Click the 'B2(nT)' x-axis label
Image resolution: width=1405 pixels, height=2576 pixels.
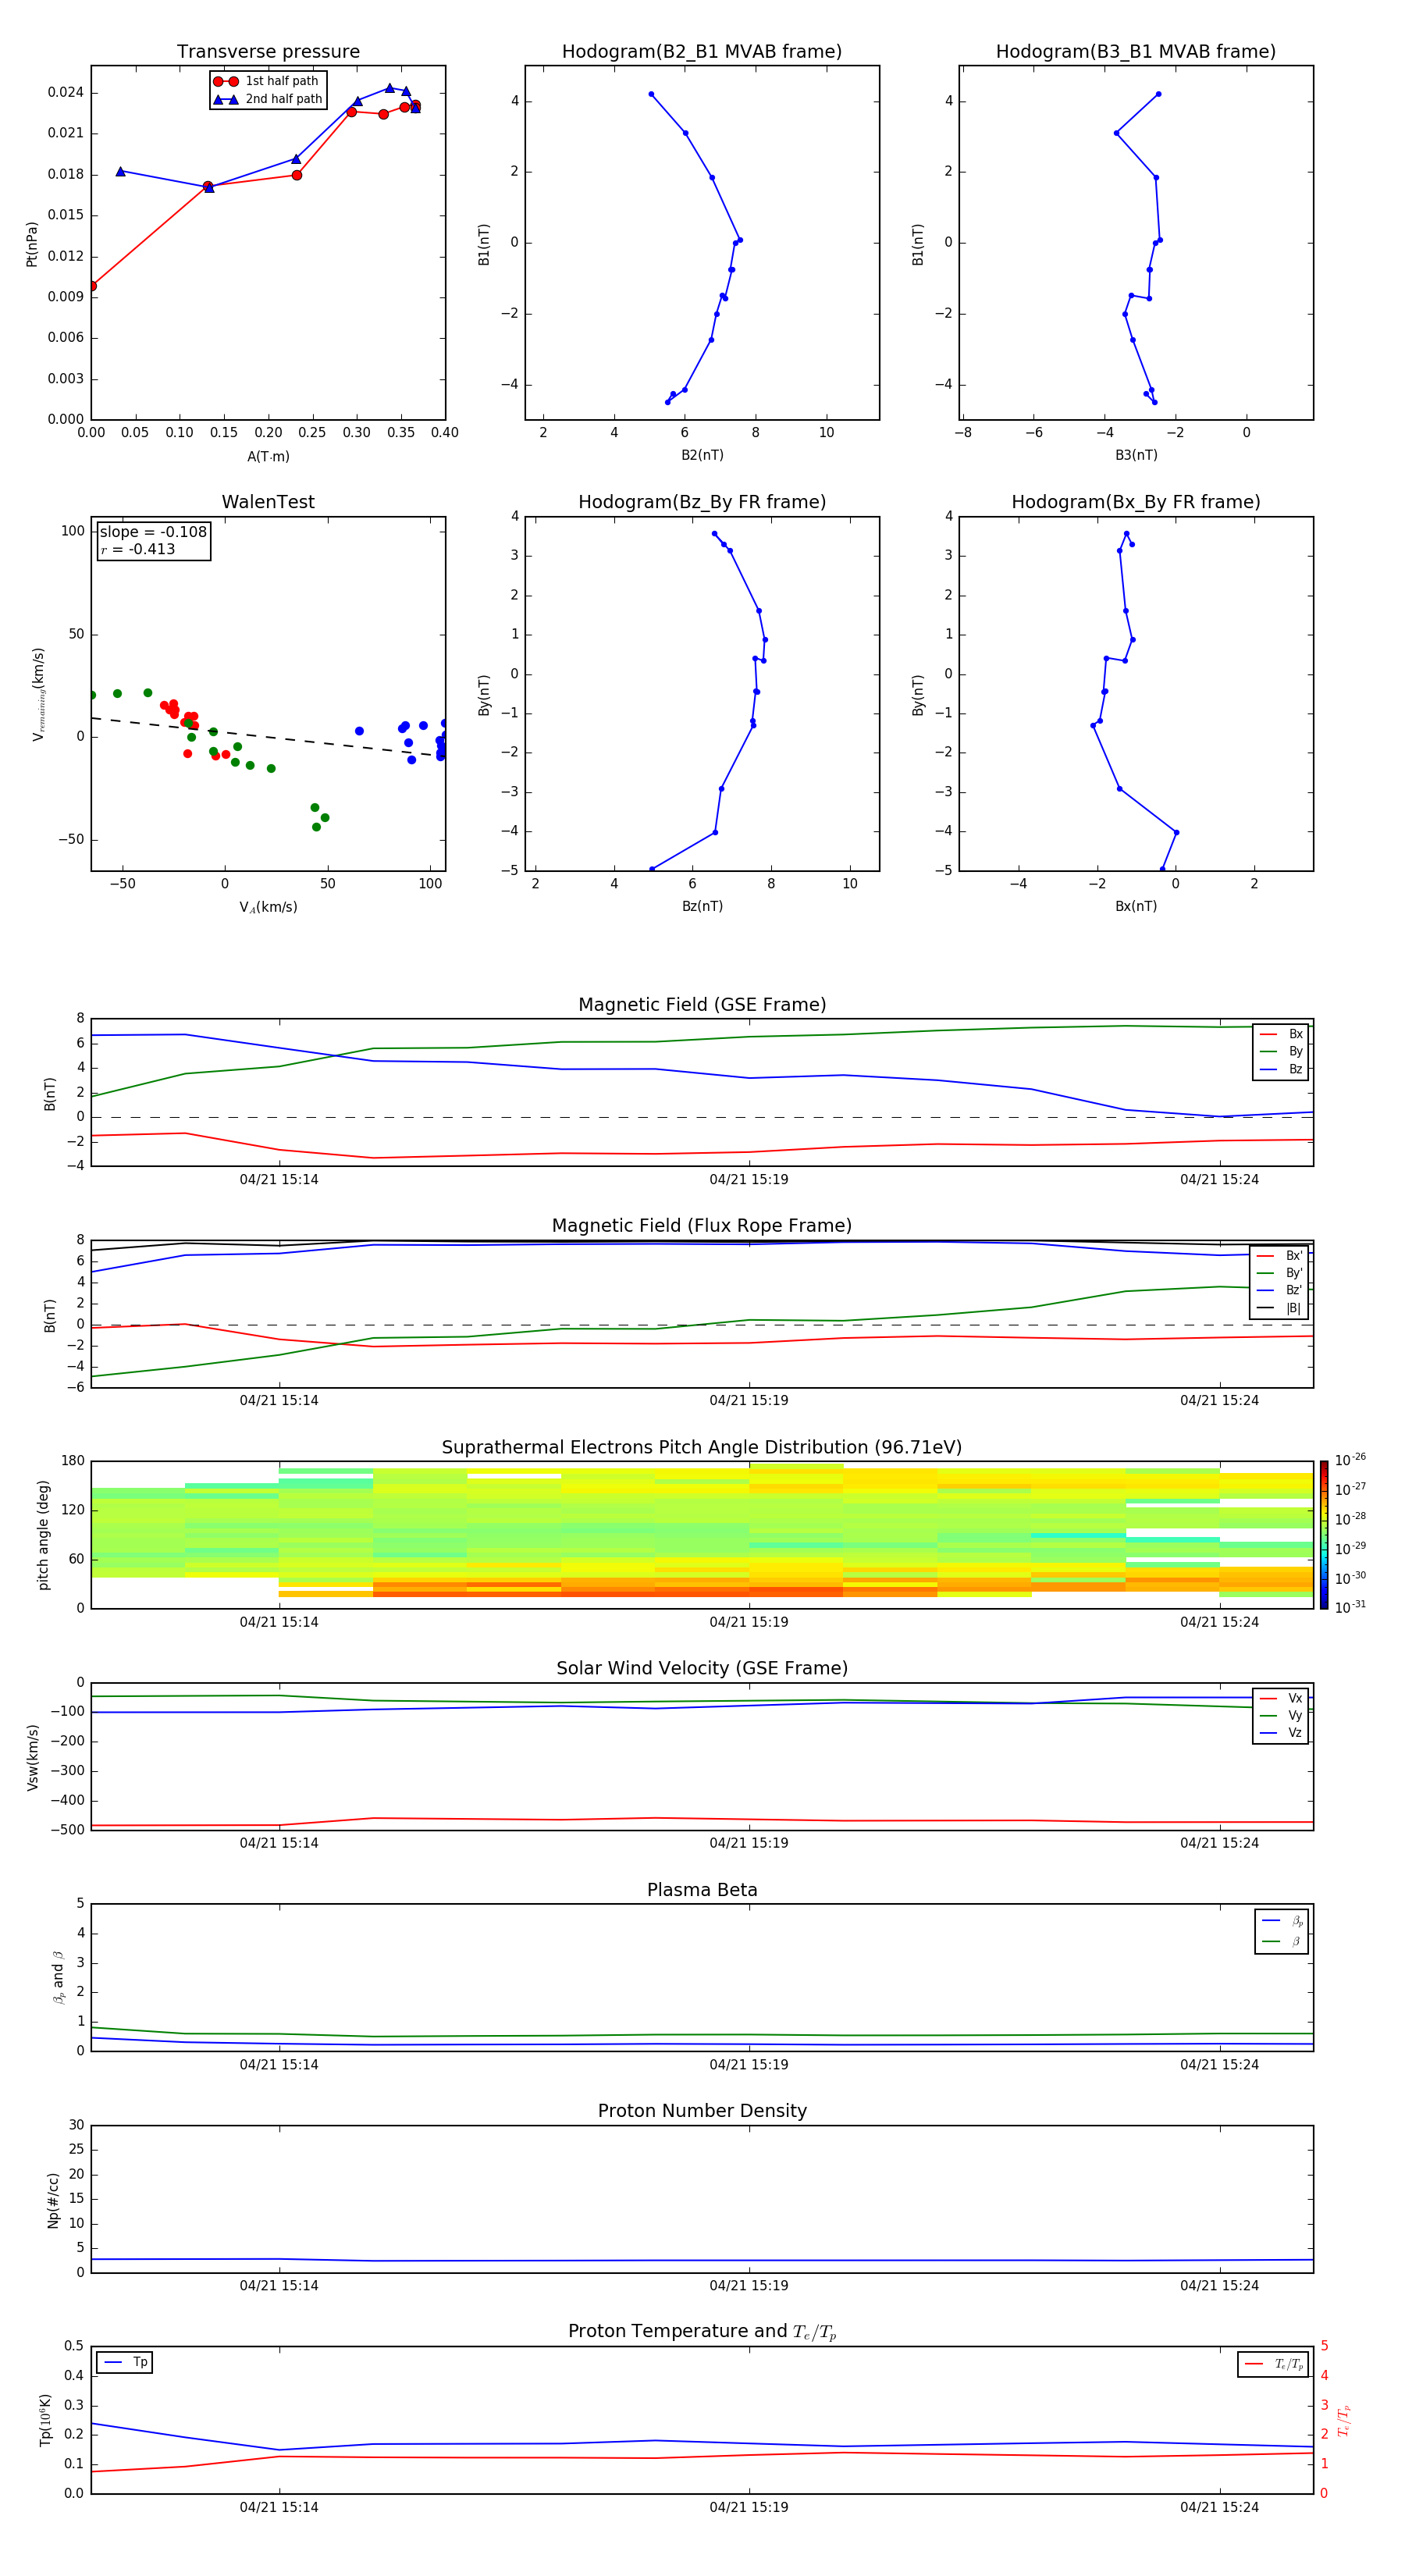pyautogui.click(x=702, y=455)
